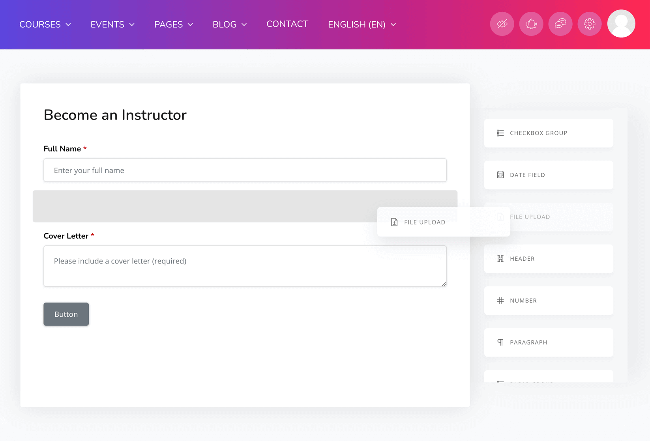Click the Header field icon

point(500,259)
